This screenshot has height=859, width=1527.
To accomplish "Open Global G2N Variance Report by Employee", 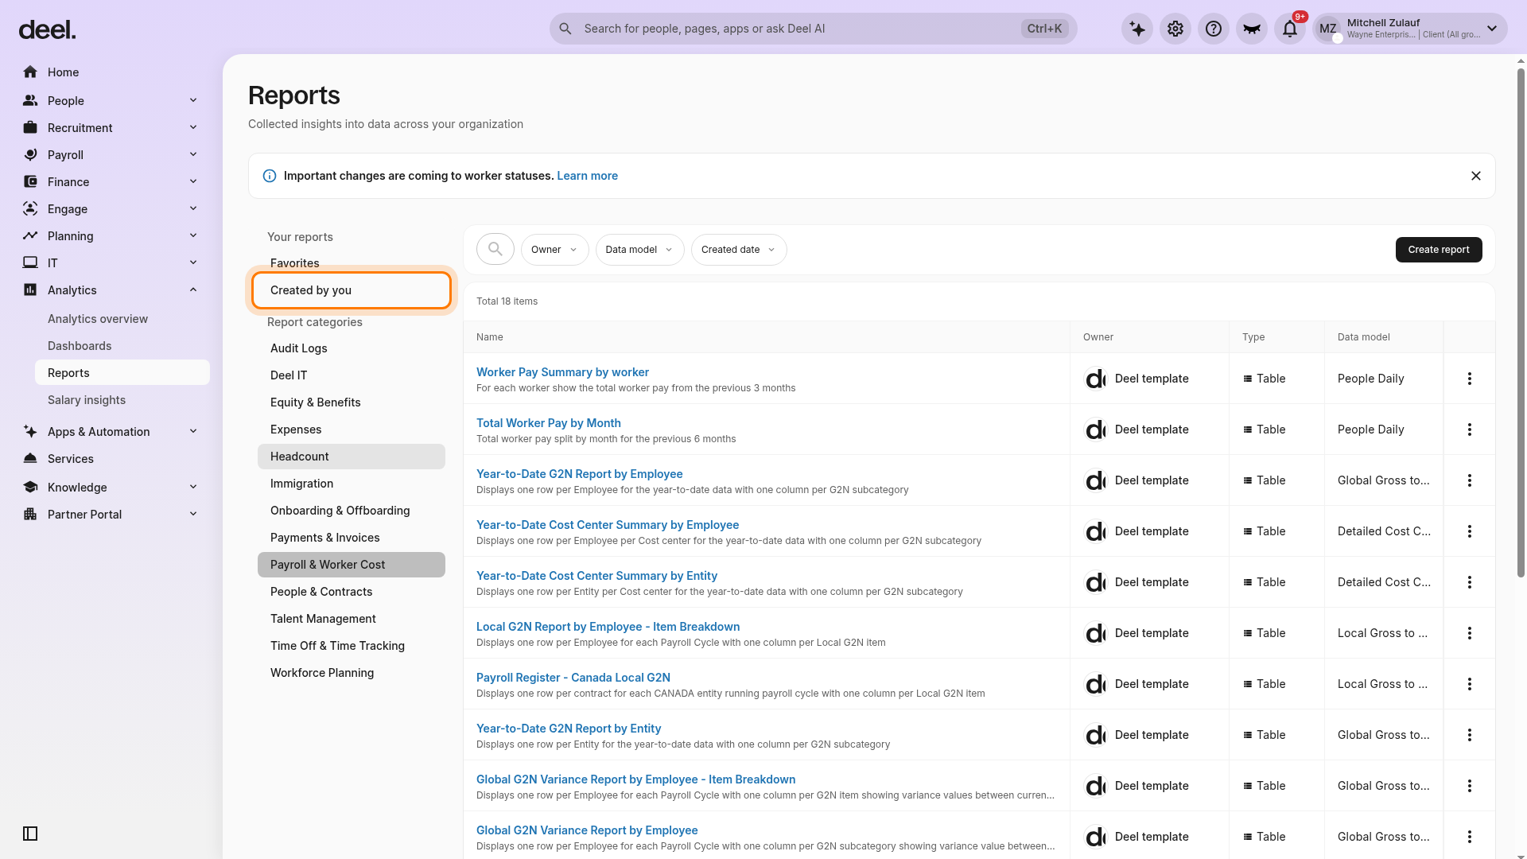I will coord(587,830).
